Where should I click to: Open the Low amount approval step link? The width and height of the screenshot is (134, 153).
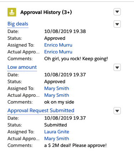tap(22, 67)
